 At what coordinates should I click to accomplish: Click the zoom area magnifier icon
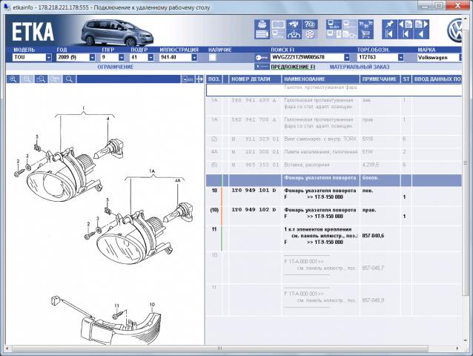pos(41,79)
